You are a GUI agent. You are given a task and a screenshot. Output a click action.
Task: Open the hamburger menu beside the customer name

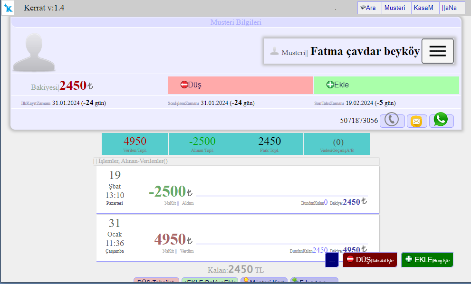click(x=437, y=51)
